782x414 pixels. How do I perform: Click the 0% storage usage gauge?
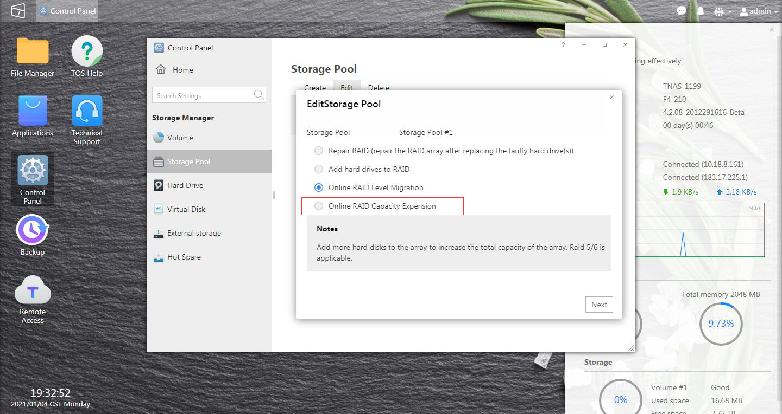point(620,400)
